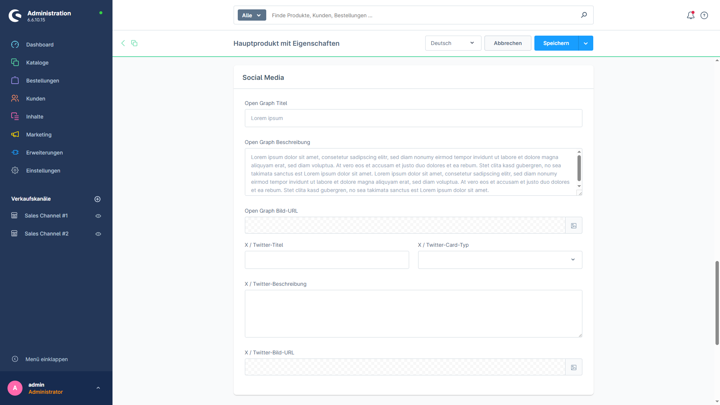Click into the X / Twitter-Titel field
This screenshot has width=720, height=405.
pos(327,260)
